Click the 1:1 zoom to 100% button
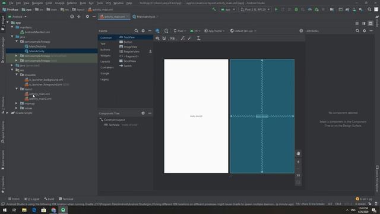This screenshot has width=380, height=214. click(x=298, y=175)
